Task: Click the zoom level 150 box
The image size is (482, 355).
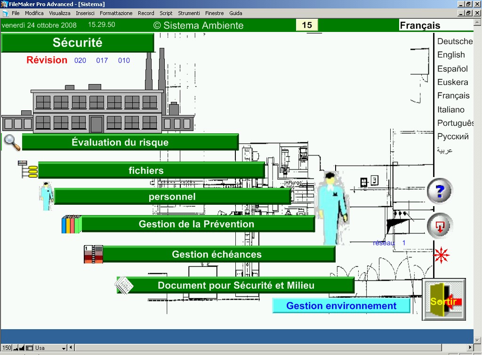Action: click(x=7, y=348)
